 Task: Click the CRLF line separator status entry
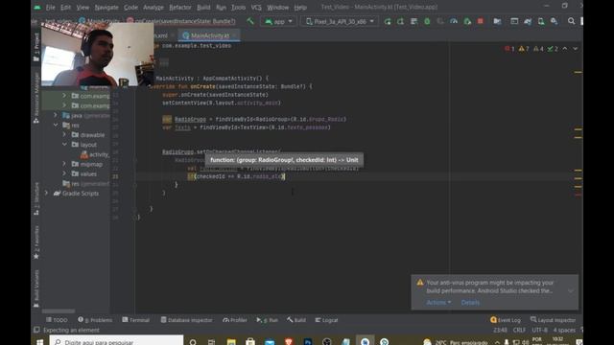tap(519, 330)
